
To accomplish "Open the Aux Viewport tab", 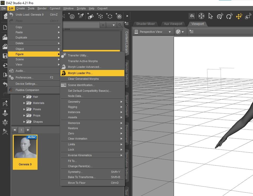I will point(173,24).
